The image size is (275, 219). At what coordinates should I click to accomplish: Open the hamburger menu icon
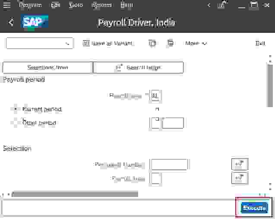tap(6, 5)
